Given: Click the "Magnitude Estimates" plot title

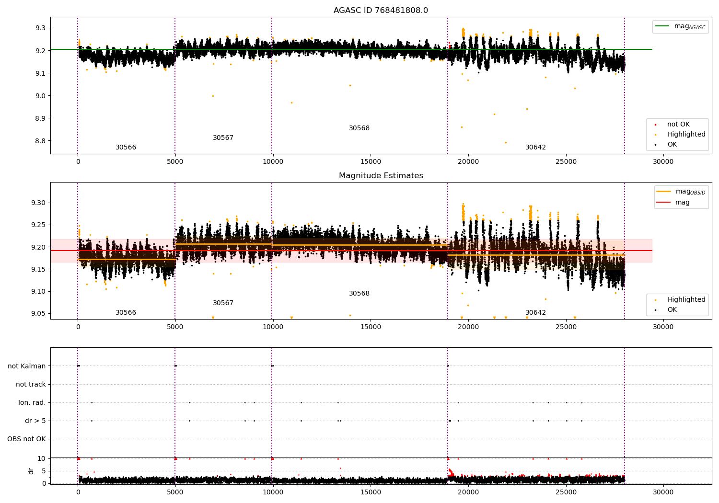Looking at the screenshot, I should point(381,176).
